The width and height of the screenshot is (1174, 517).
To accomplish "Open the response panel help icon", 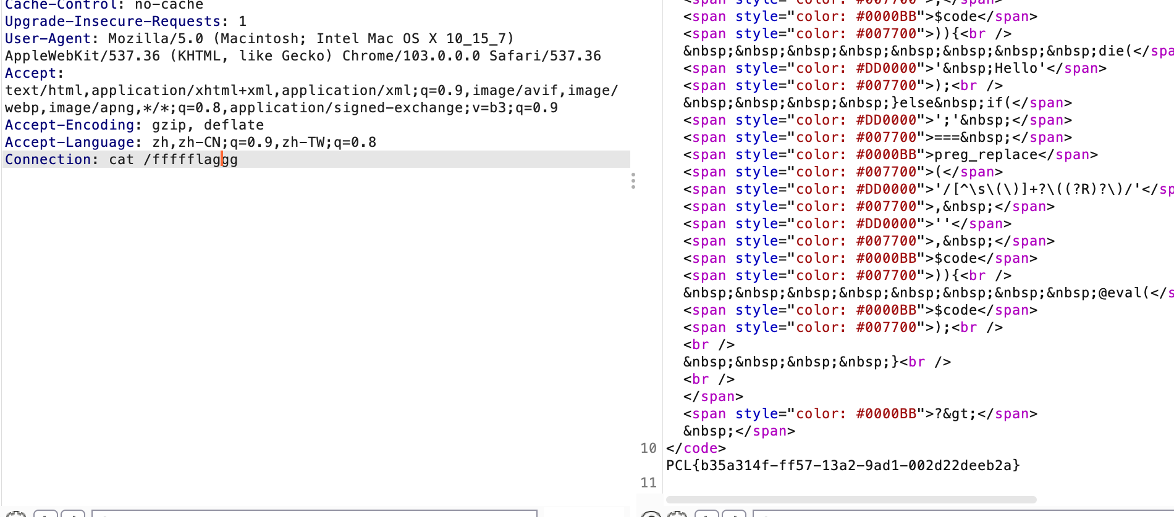I will (x=651, y=515).
